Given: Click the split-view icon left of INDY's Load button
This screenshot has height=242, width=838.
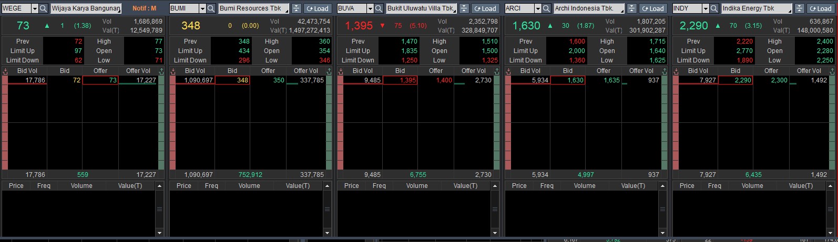Looking at the screenshot, I should click(x=799, y=8).
